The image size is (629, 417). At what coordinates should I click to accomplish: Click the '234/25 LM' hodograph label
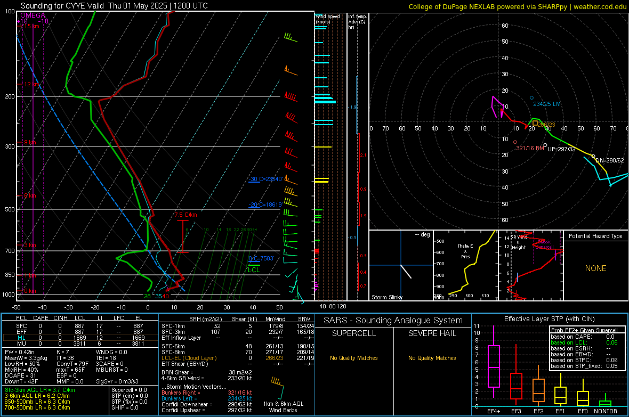click(547, 104)
